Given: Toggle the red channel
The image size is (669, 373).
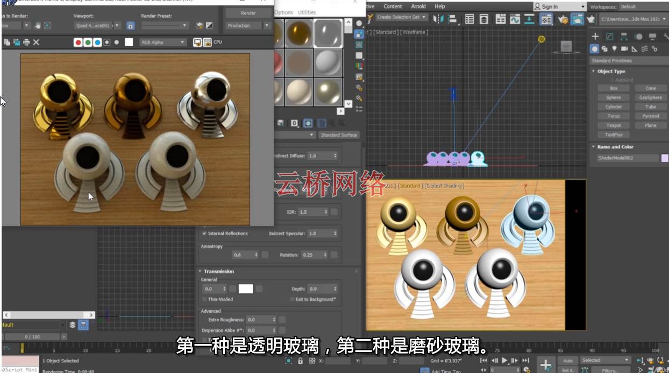Looking at the screenshot, I should 78,42.
